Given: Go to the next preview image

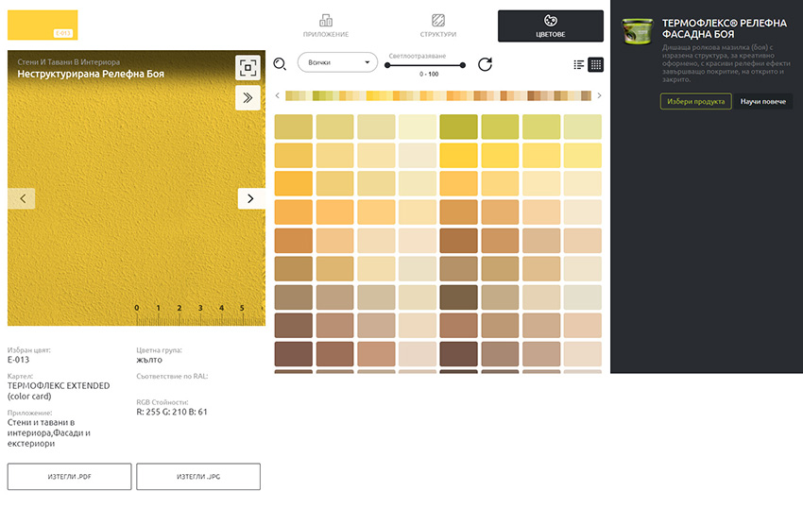Looking at the screenshot, I should (x=250, y=198).
